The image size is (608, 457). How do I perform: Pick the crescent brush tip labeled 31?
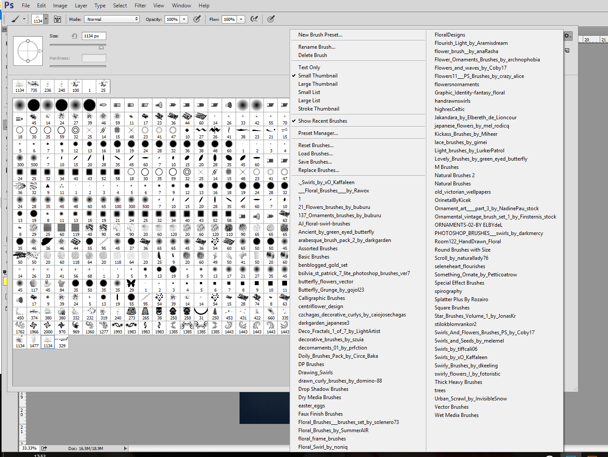click(201, 314)
